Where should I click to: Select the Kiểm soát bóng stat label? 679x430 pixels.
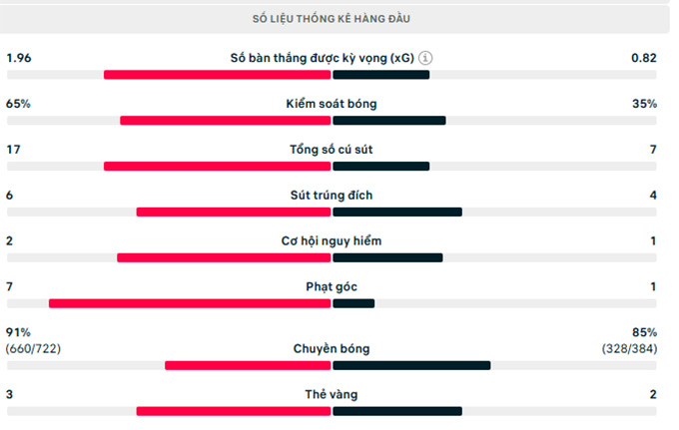(x=332, y=104)
